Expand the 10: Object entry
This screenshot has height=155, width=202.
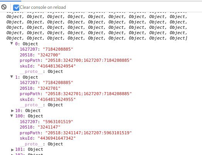point(12,110)
